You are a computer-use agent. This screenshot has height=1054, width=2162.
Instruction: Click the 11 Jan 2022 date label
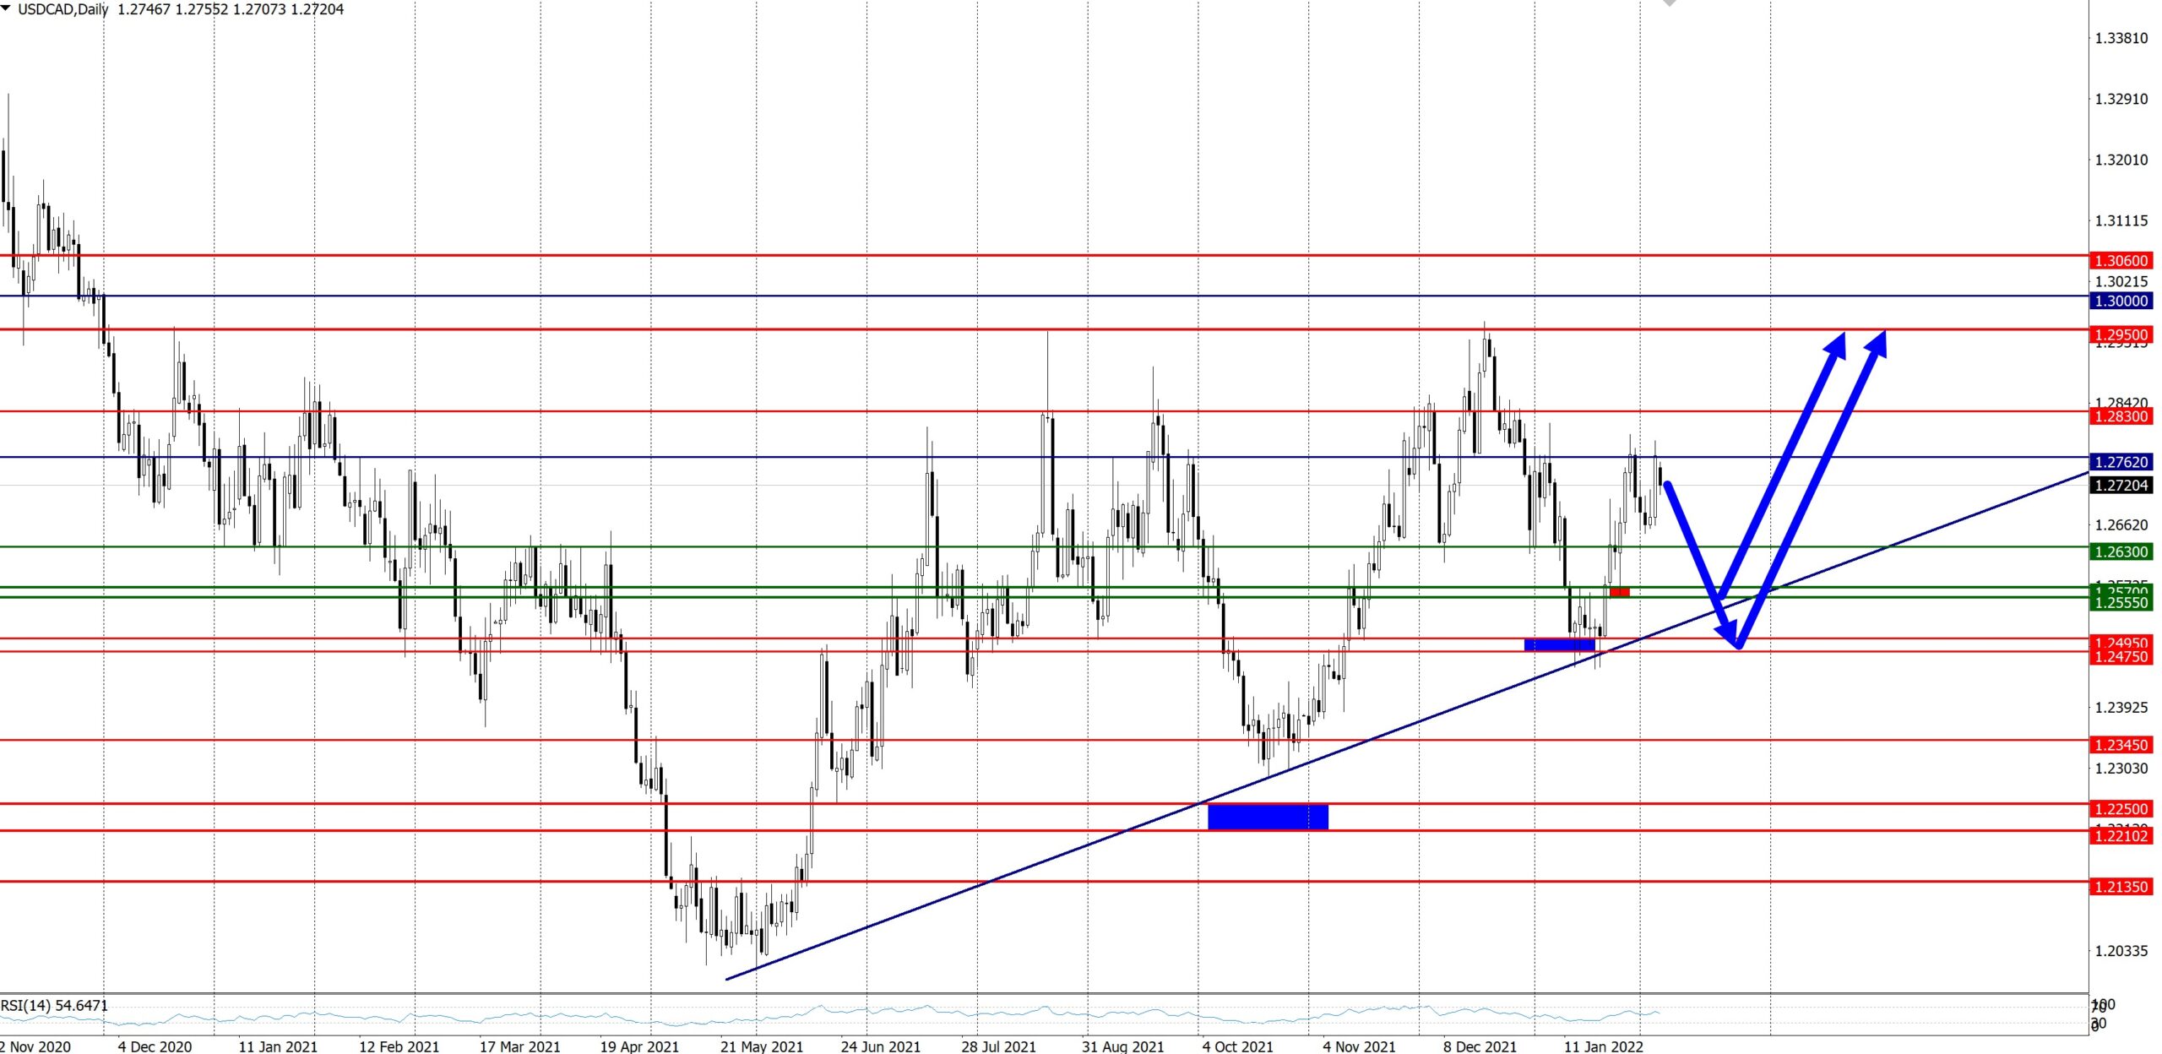pos(1603,1046)
